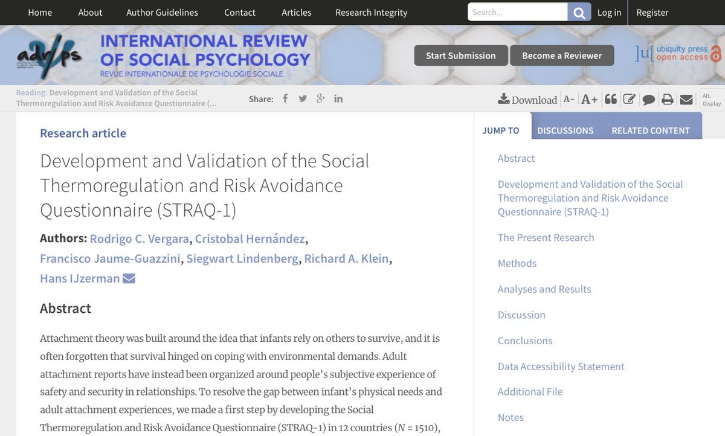The height and width of the screenshot is (436, 725).
Task: Jump to Abstract section link
Action: click(516, 158)
